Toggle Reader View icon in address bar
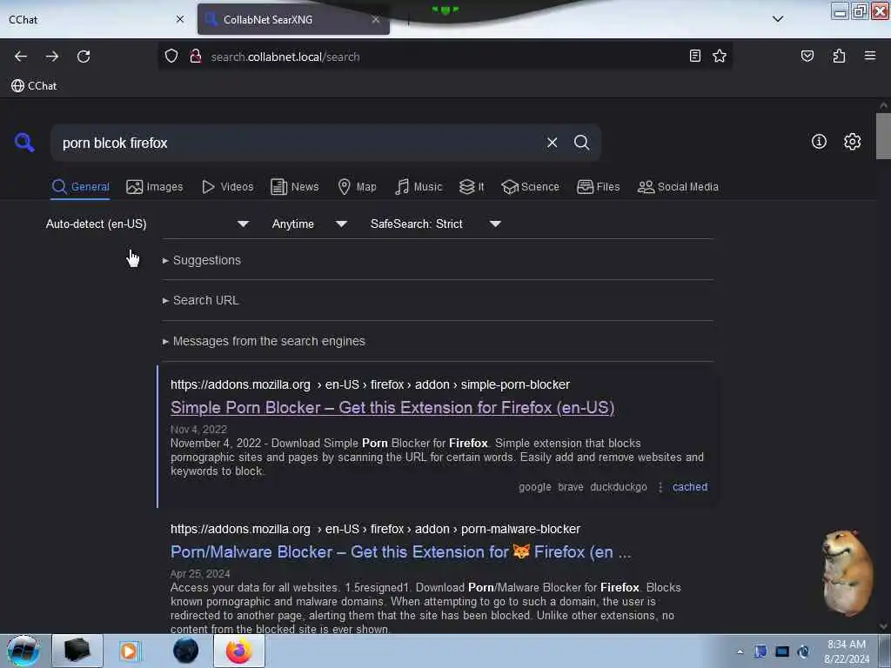The width and height of the screenshot is (891, 668). click(694, 56)
